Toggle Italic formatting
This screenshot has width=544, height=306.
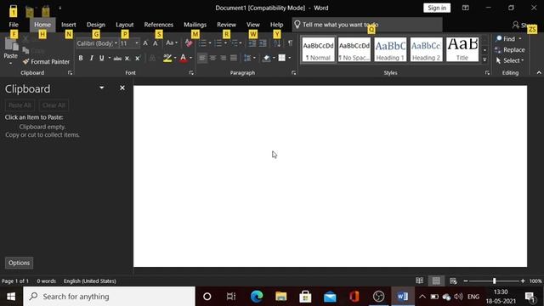(91, 59)
